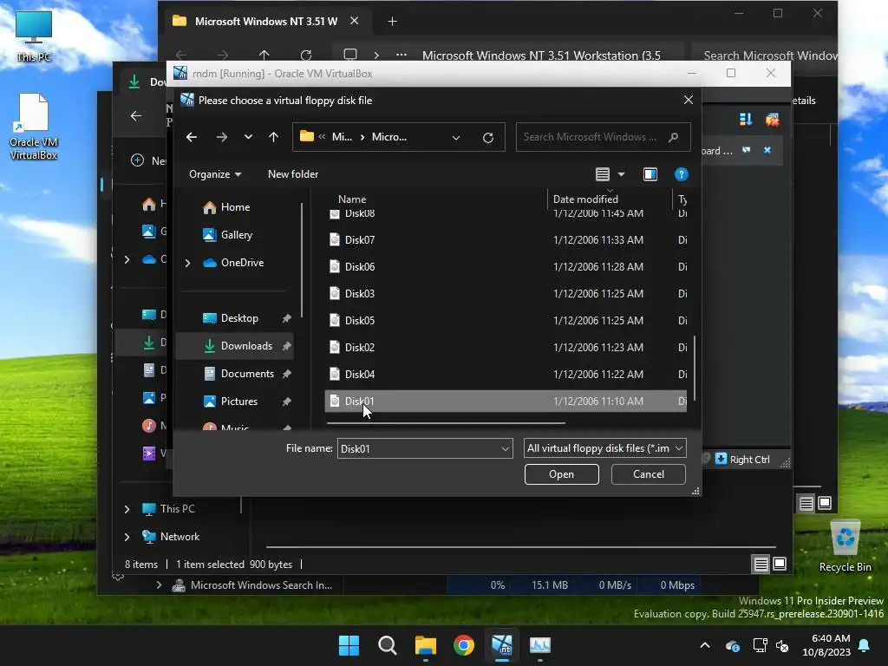
Task: Expand Network in Explorer navigation pane
Action: [127, 537]
